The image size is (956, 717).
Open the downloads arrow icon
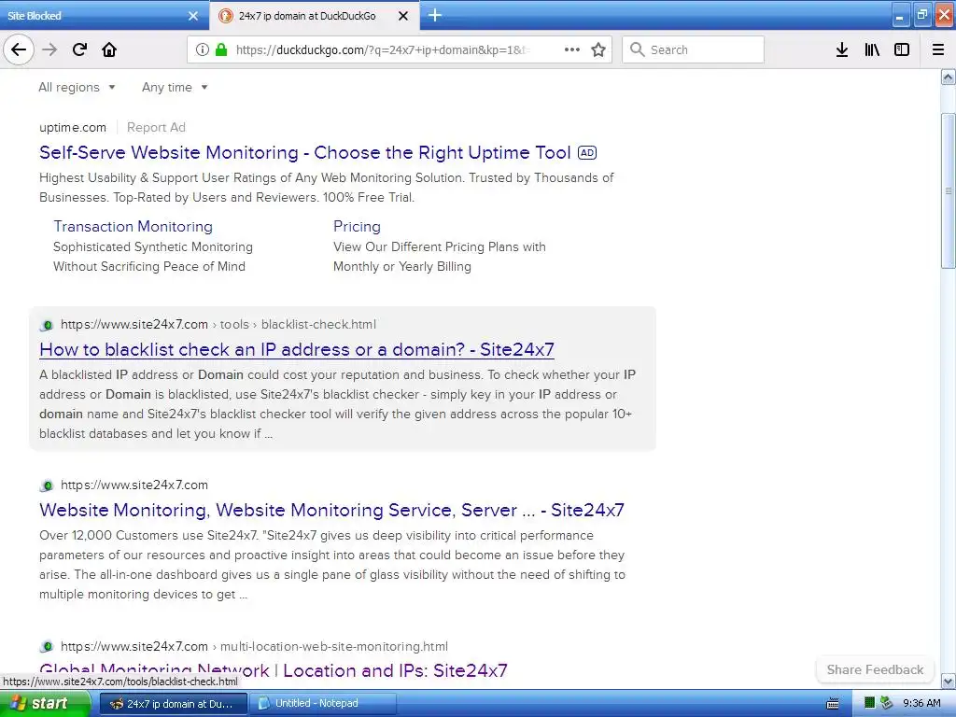pyautogui.click(x=842, y=49)
